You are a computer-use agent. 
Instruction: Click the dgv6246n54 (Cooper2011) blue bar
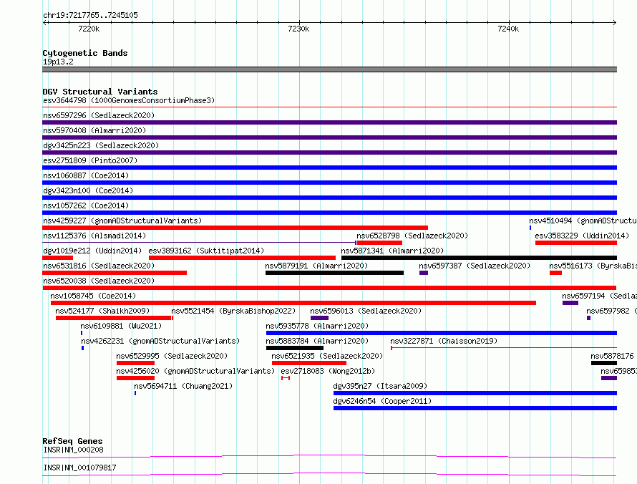pos(475,408)
